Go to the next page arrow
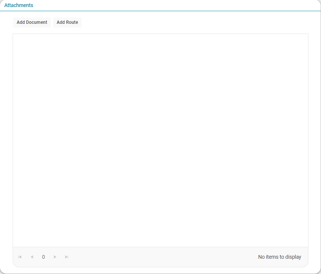Screen dimensions: 321x274 point(55,257)
